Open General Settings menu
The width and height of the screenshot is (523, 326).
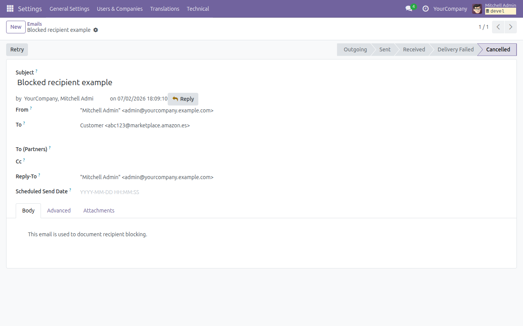[69, 8]
